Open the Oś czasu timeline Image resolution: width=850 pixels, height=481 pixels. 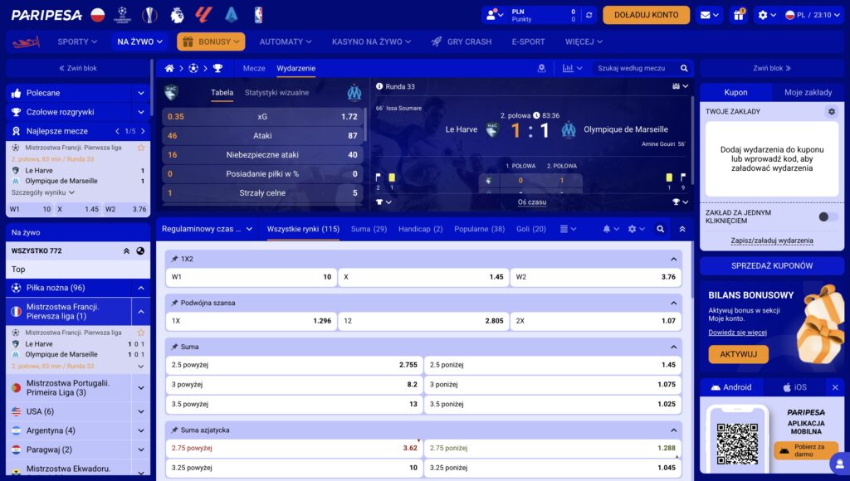(x=532, y=202)
